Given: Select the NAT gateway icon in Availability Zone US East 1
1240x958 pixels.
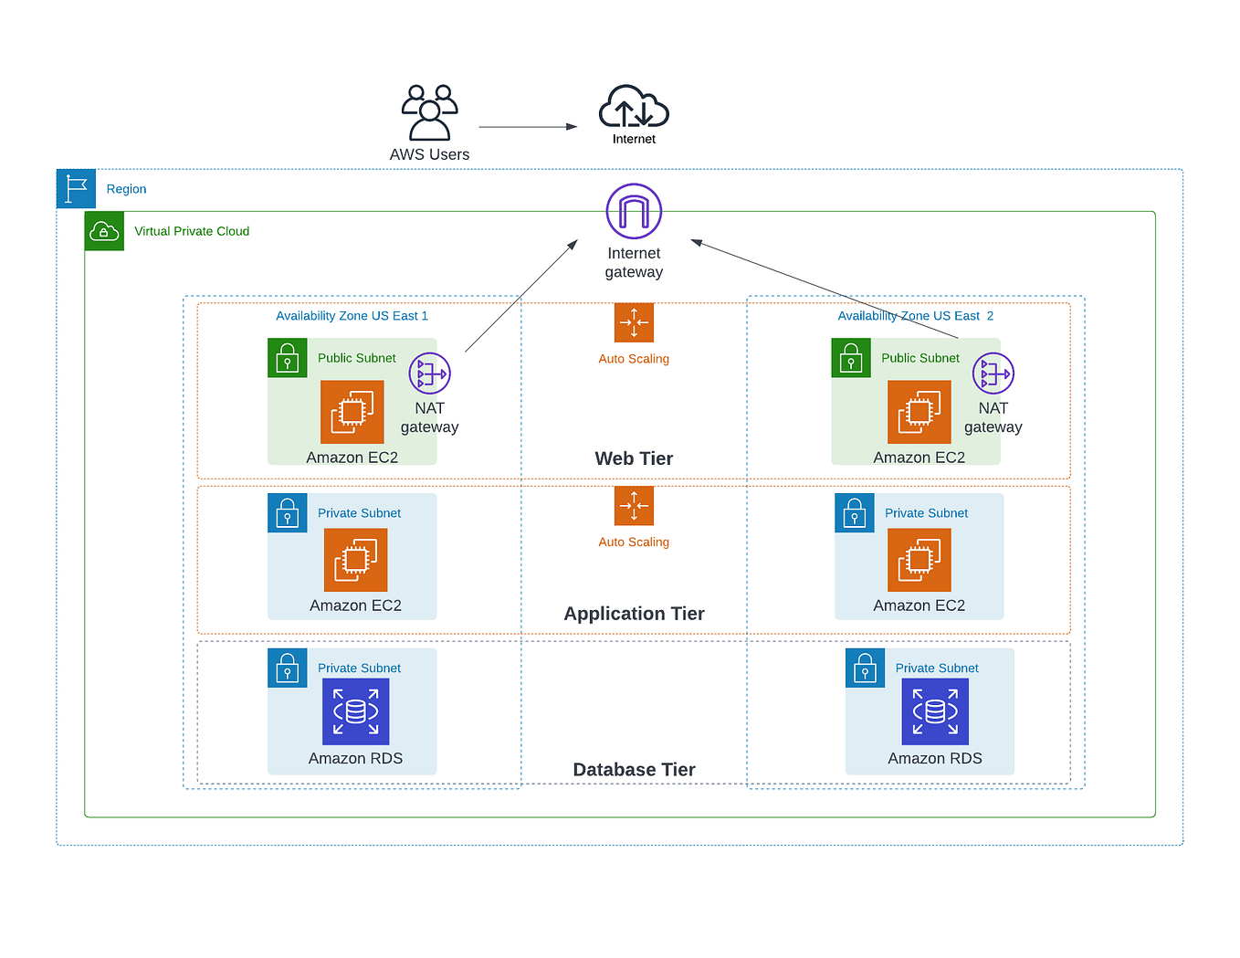Looking at the screenshot, I should click(x=429, y=373).
